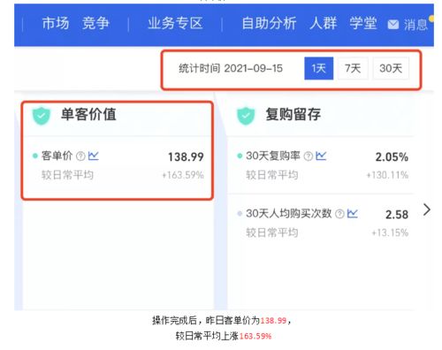Open the trend chart icon for 30天复购率
Image resolution: width=442 pixels, height=350 pixels.
[x=321, y=156]
